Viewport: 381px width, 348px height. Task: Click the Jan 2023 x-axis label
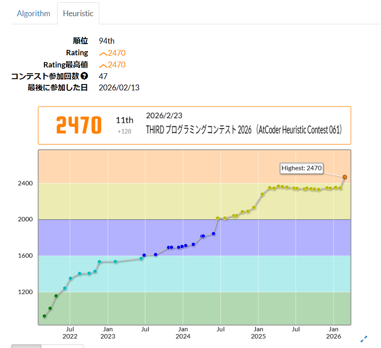pos(108,333)
